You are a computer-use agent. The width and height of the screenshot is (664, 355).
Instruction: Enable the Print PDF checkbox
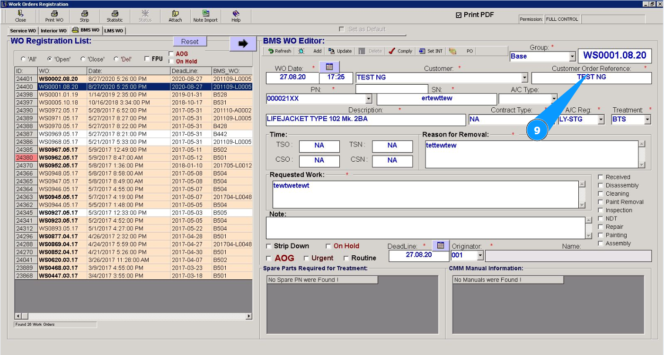pos(459,15)
